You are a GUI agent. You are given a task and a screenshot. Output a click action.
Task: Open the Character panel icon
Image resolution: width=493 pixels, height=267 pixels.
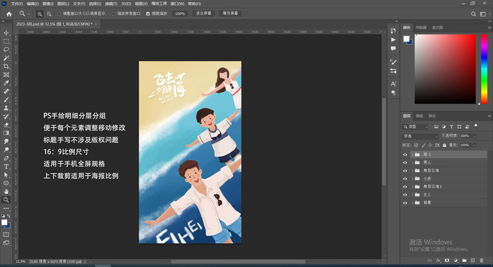point(393,84)
